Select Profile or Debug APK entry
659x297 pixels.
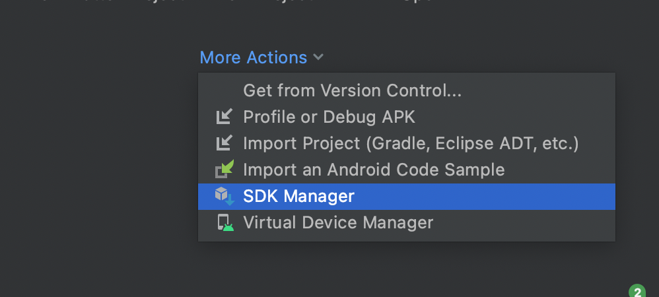click(406, 117)
